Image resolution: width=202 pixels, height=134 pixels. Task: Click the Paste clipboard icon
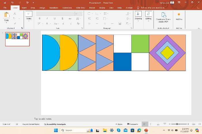click(x=7, y=15)
